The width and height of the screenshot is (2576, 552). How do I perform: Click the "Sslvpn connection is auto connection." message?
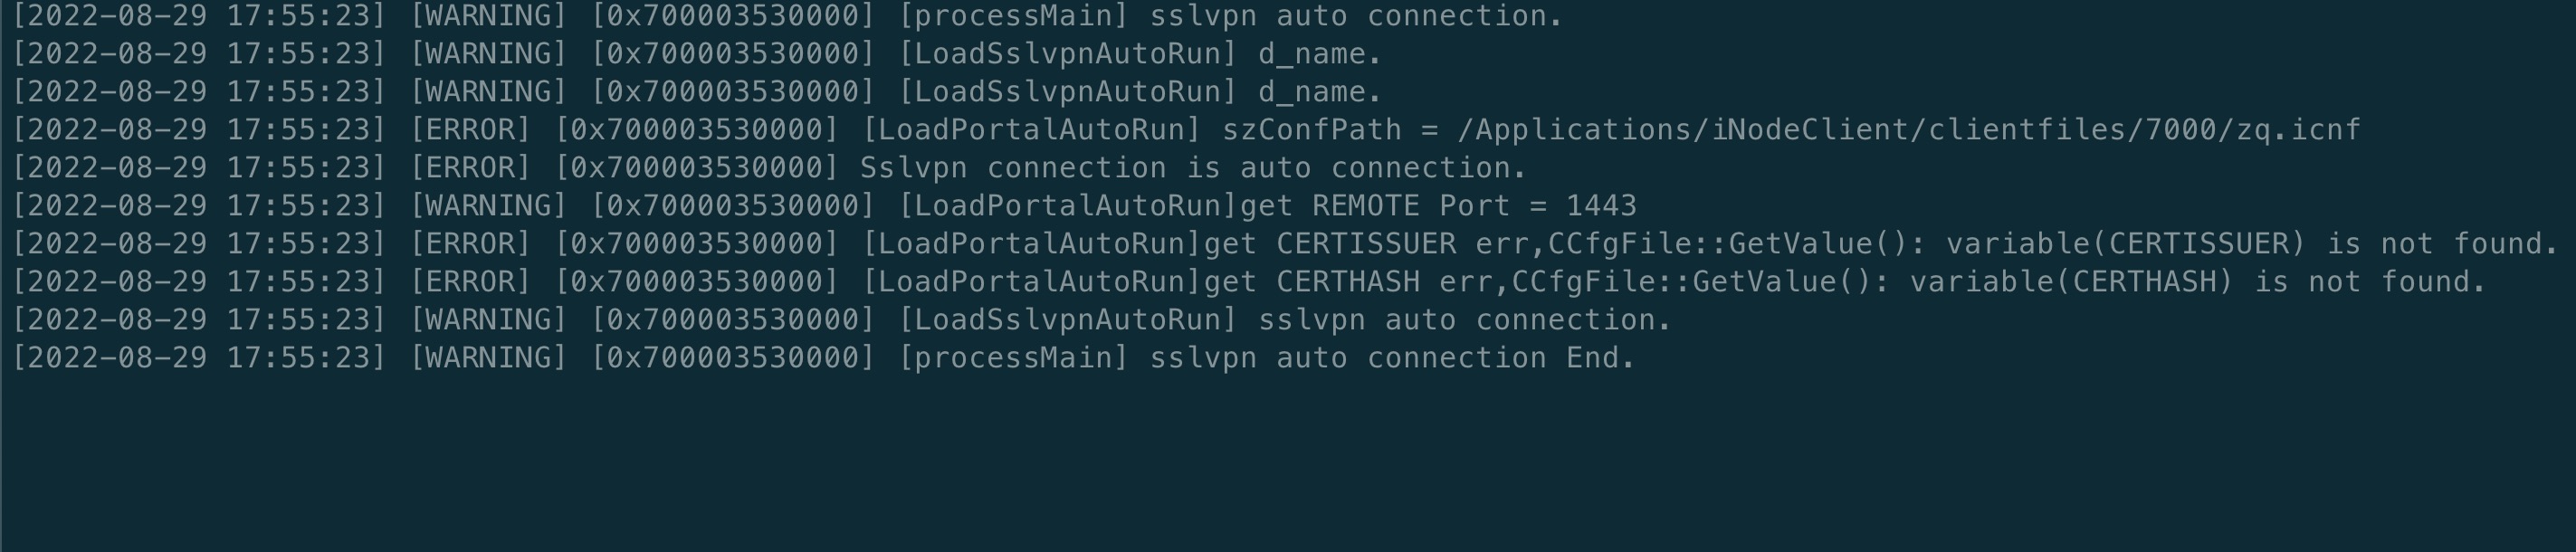1193,168
